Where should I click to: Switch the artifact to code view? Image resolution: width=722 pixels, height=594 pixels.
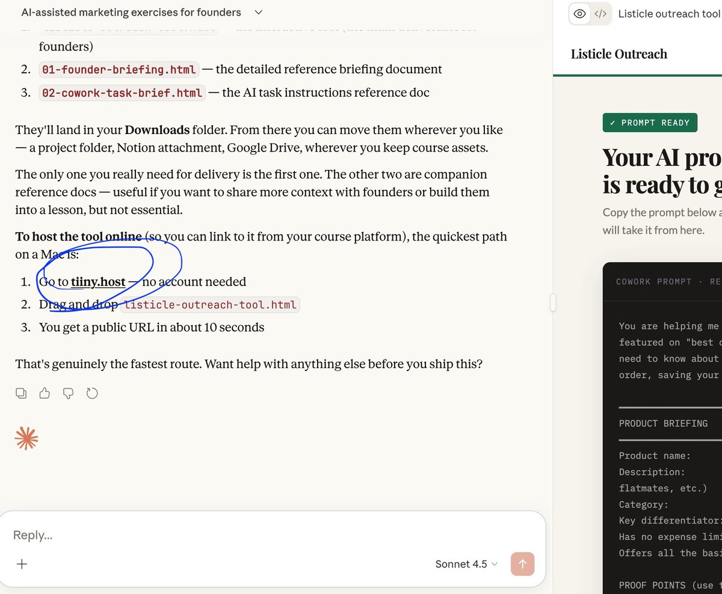coord(600,14)
